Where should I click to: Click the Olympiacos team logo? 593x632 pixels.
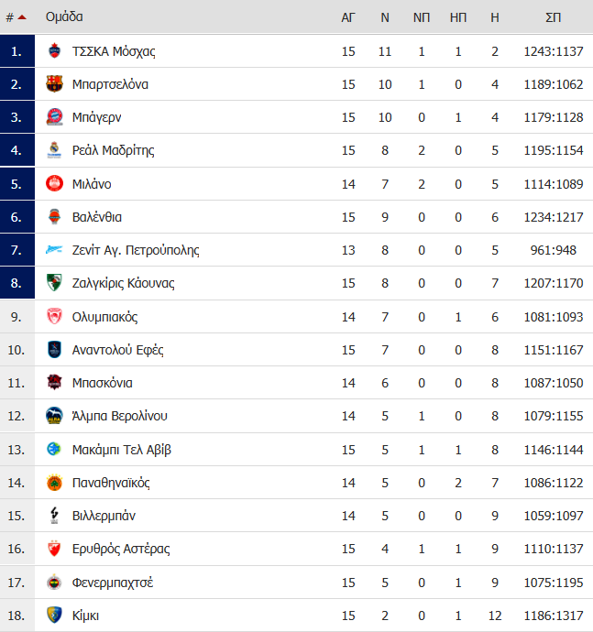[x=54, y=317]
